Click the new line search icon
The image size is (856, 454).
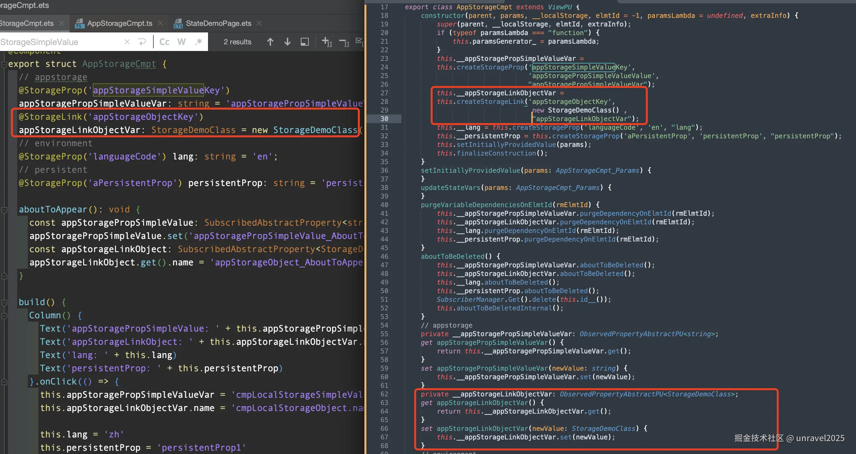click(142, 42)
